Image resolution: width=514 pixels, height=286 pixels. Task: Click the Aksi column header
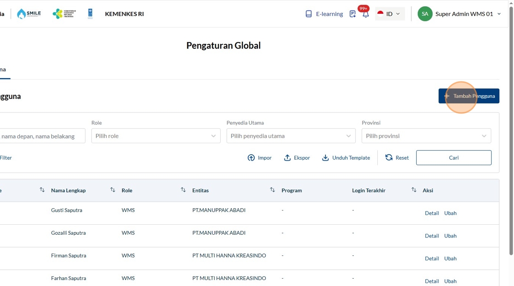[428, 190]
